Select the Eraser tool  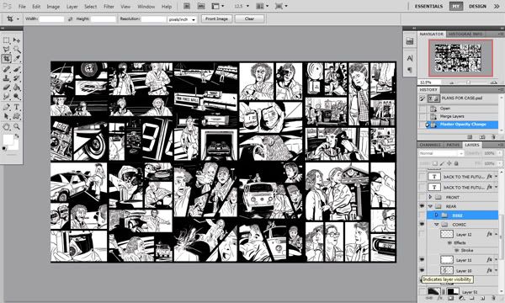point(7,87)
